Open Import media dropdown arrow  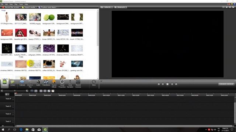click(37, 7)
